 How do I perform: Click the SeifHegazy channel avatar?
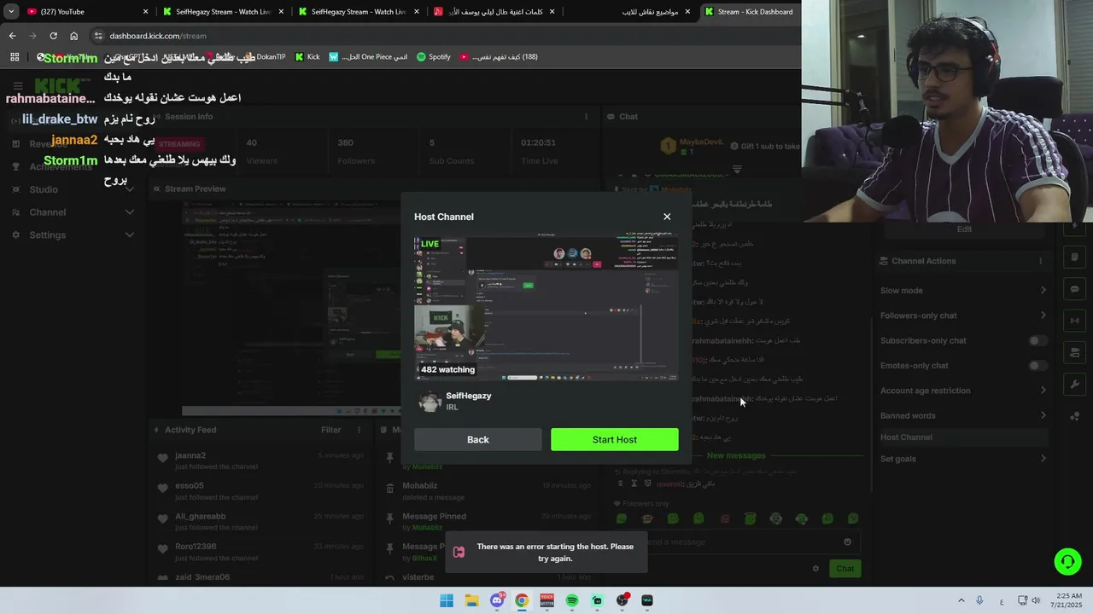coord(430,402)
